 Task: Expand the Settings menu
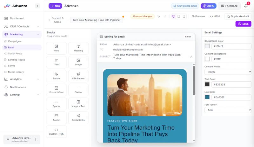[22, 95]
